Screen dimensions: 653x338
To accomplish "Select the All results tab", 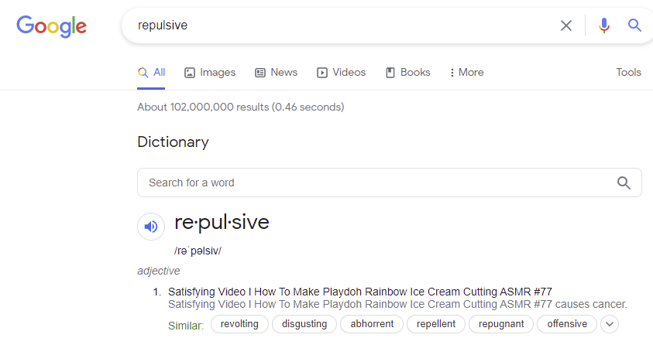I will (152, 73).
